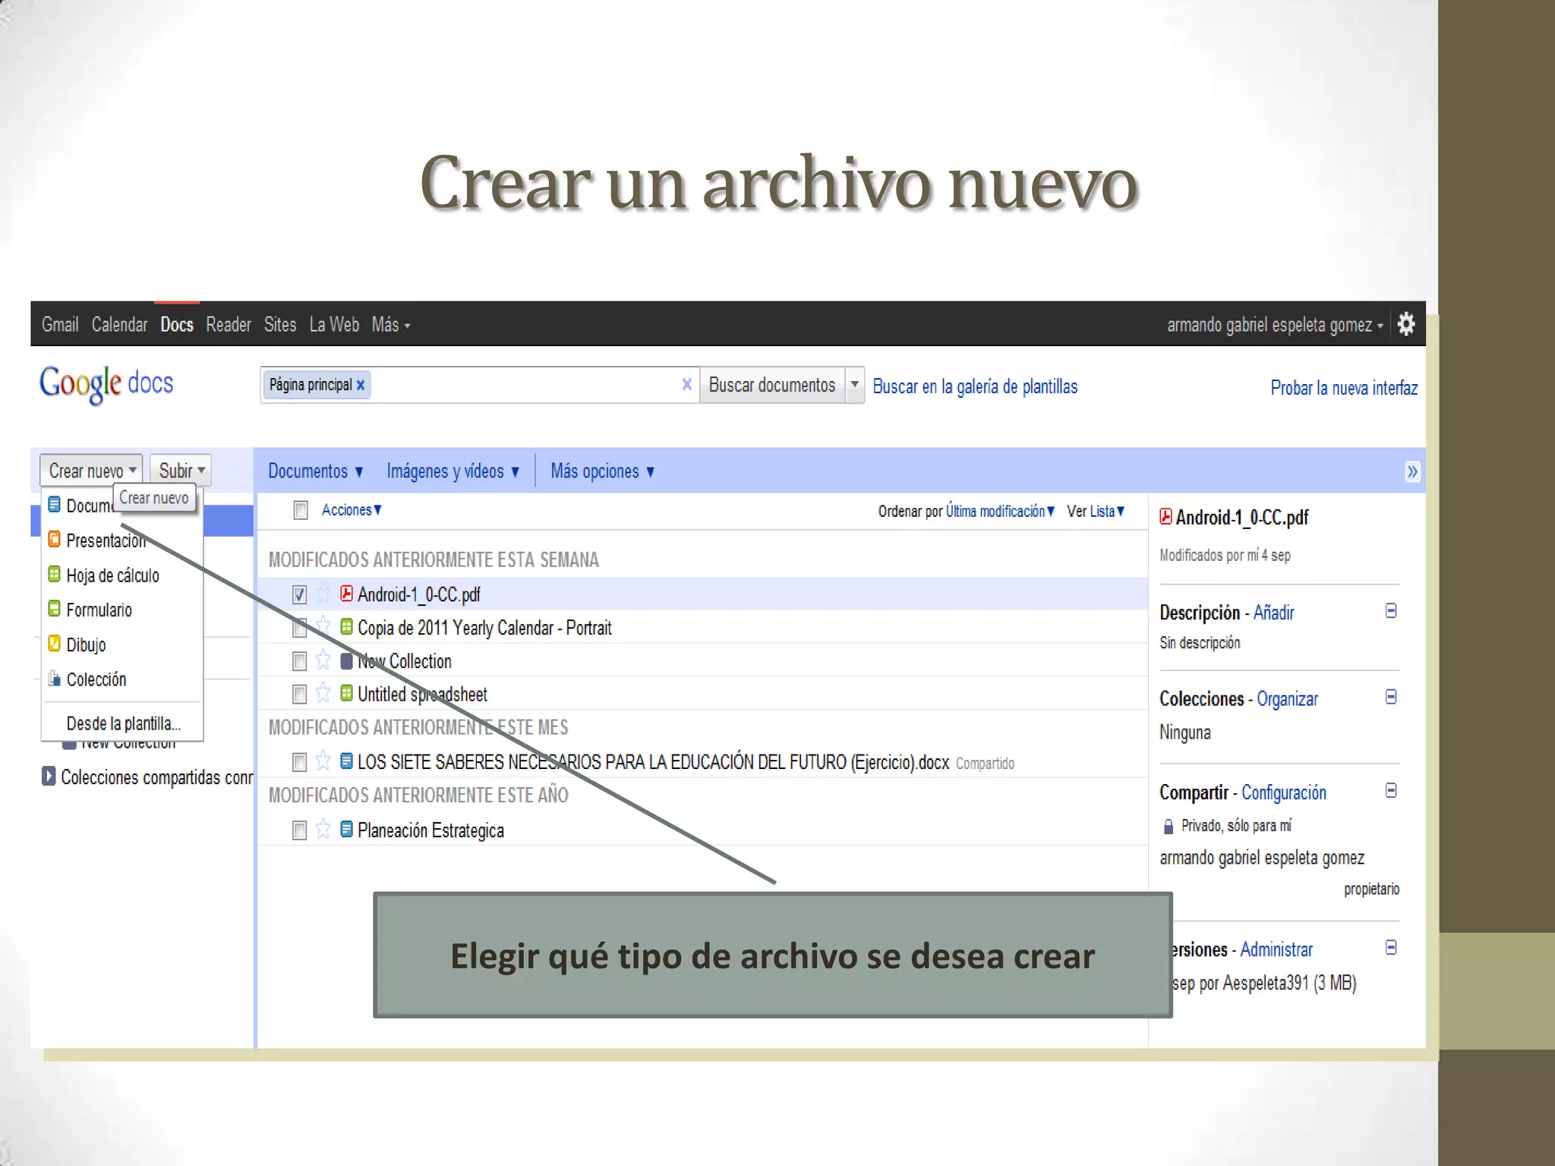Toggle the select-all checkbox next to Acciones
The height and width of the screenshot is (1166, 1555).
(301, 510)
